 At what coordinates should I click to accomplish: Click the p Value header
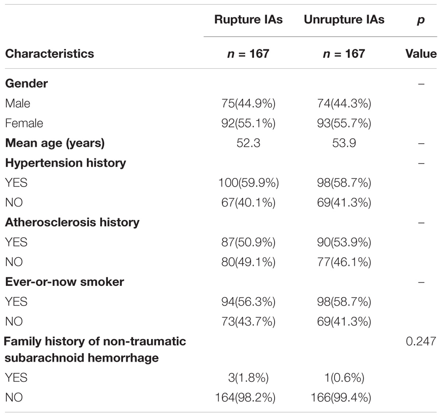(x=421, y=37)
